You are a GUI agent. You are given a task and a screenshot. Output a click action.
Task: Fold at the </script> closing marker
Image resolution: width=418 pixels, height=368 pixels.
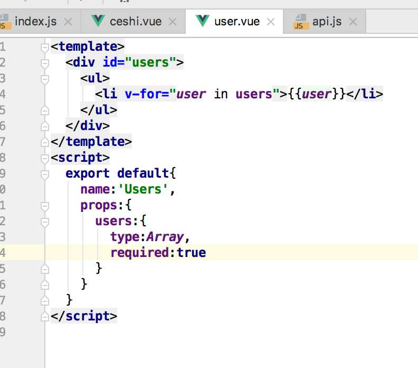pos(45,317)
